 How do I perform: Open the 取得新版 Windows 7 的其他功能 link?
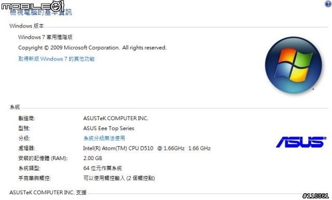(57, 59)
